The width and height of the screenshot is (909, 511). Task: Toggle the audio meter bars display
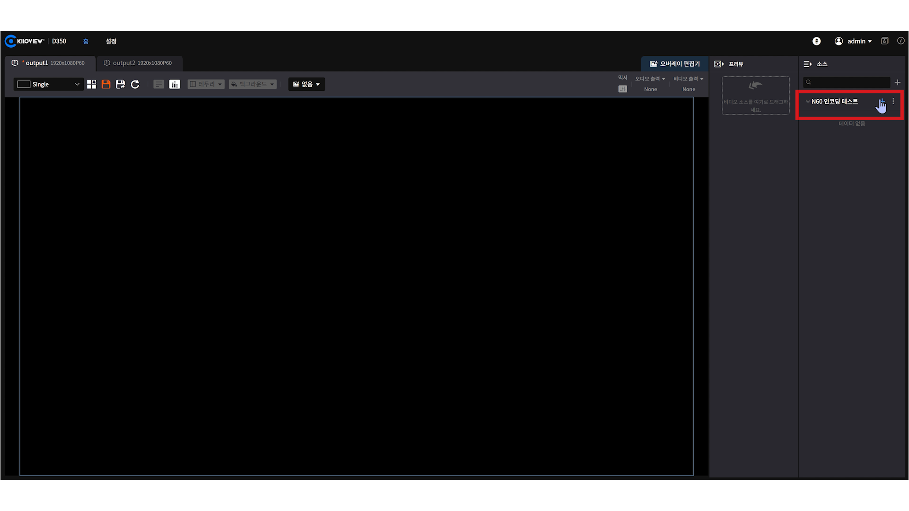(x=175, y=84)
